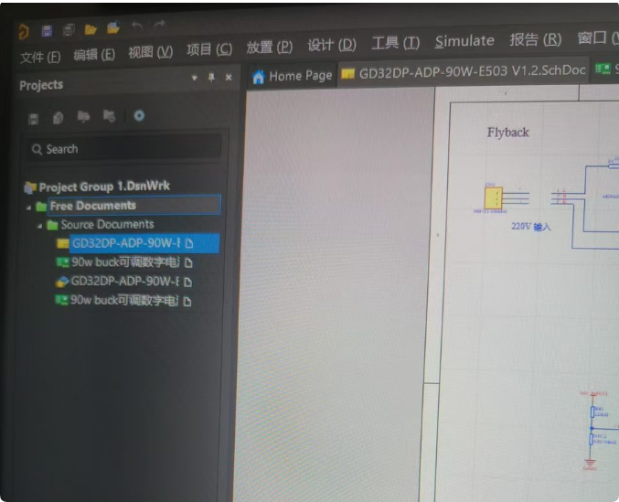Pin the Projects panel
The height and width of the screenshot is (502, 619).
click(211, 78)
